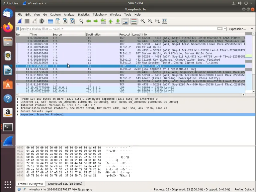Viewport: 256px width, 192px height.
Task: Open the Statistics menu
Action: [83, 15]
